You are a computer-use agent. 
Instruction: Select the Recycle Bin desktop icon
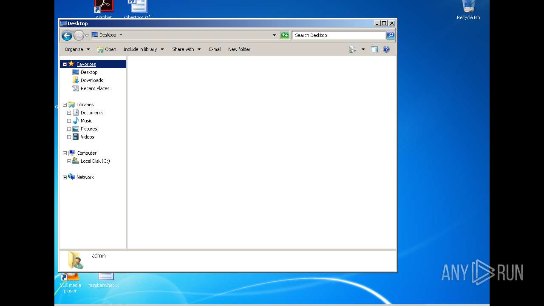coord(468,9)
